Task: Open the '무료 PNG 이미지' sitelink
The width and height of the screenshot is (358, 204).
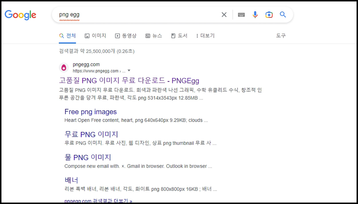Action: 91,134
